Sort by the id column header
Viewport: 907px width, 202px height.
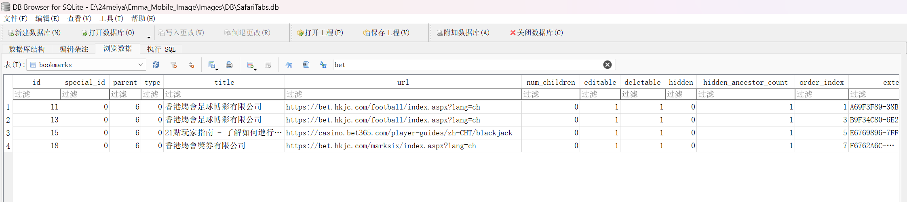[36, 82]
